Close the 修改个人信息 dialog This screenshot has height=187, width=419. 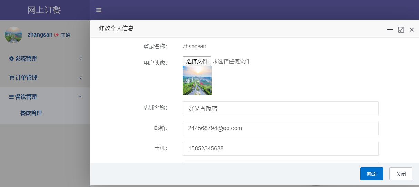(x=412, y=30)
